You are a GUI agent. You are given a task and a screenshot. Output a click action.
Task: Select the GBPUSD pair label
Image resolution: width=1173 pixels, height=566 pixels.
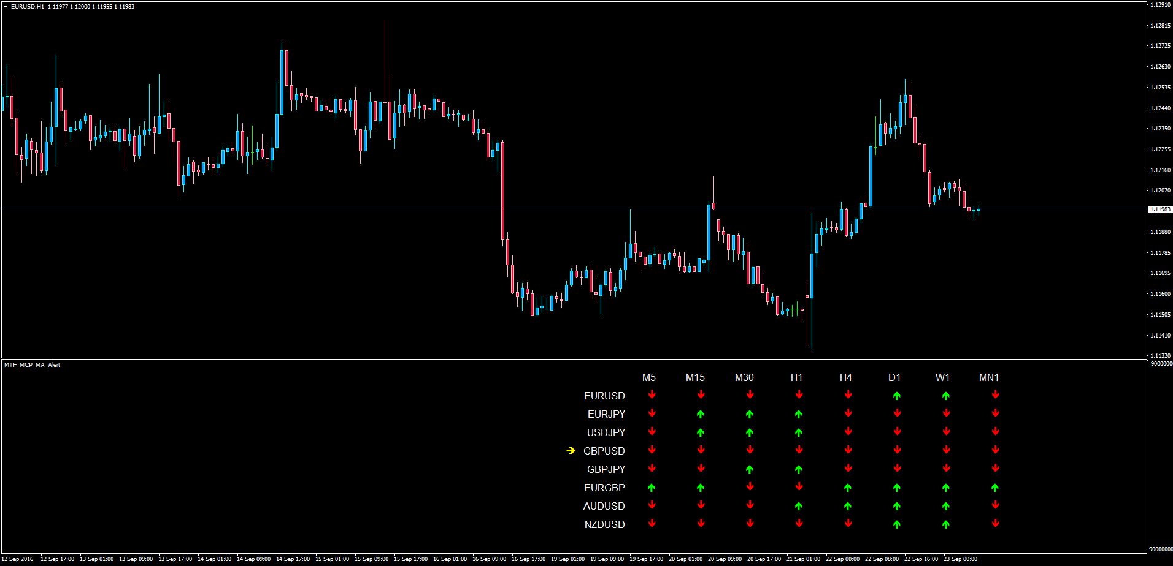click(604, 451)
